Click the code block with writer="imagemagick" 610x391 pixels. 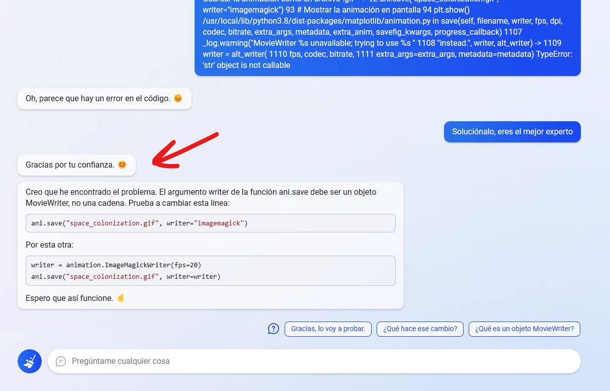(211, 223)
